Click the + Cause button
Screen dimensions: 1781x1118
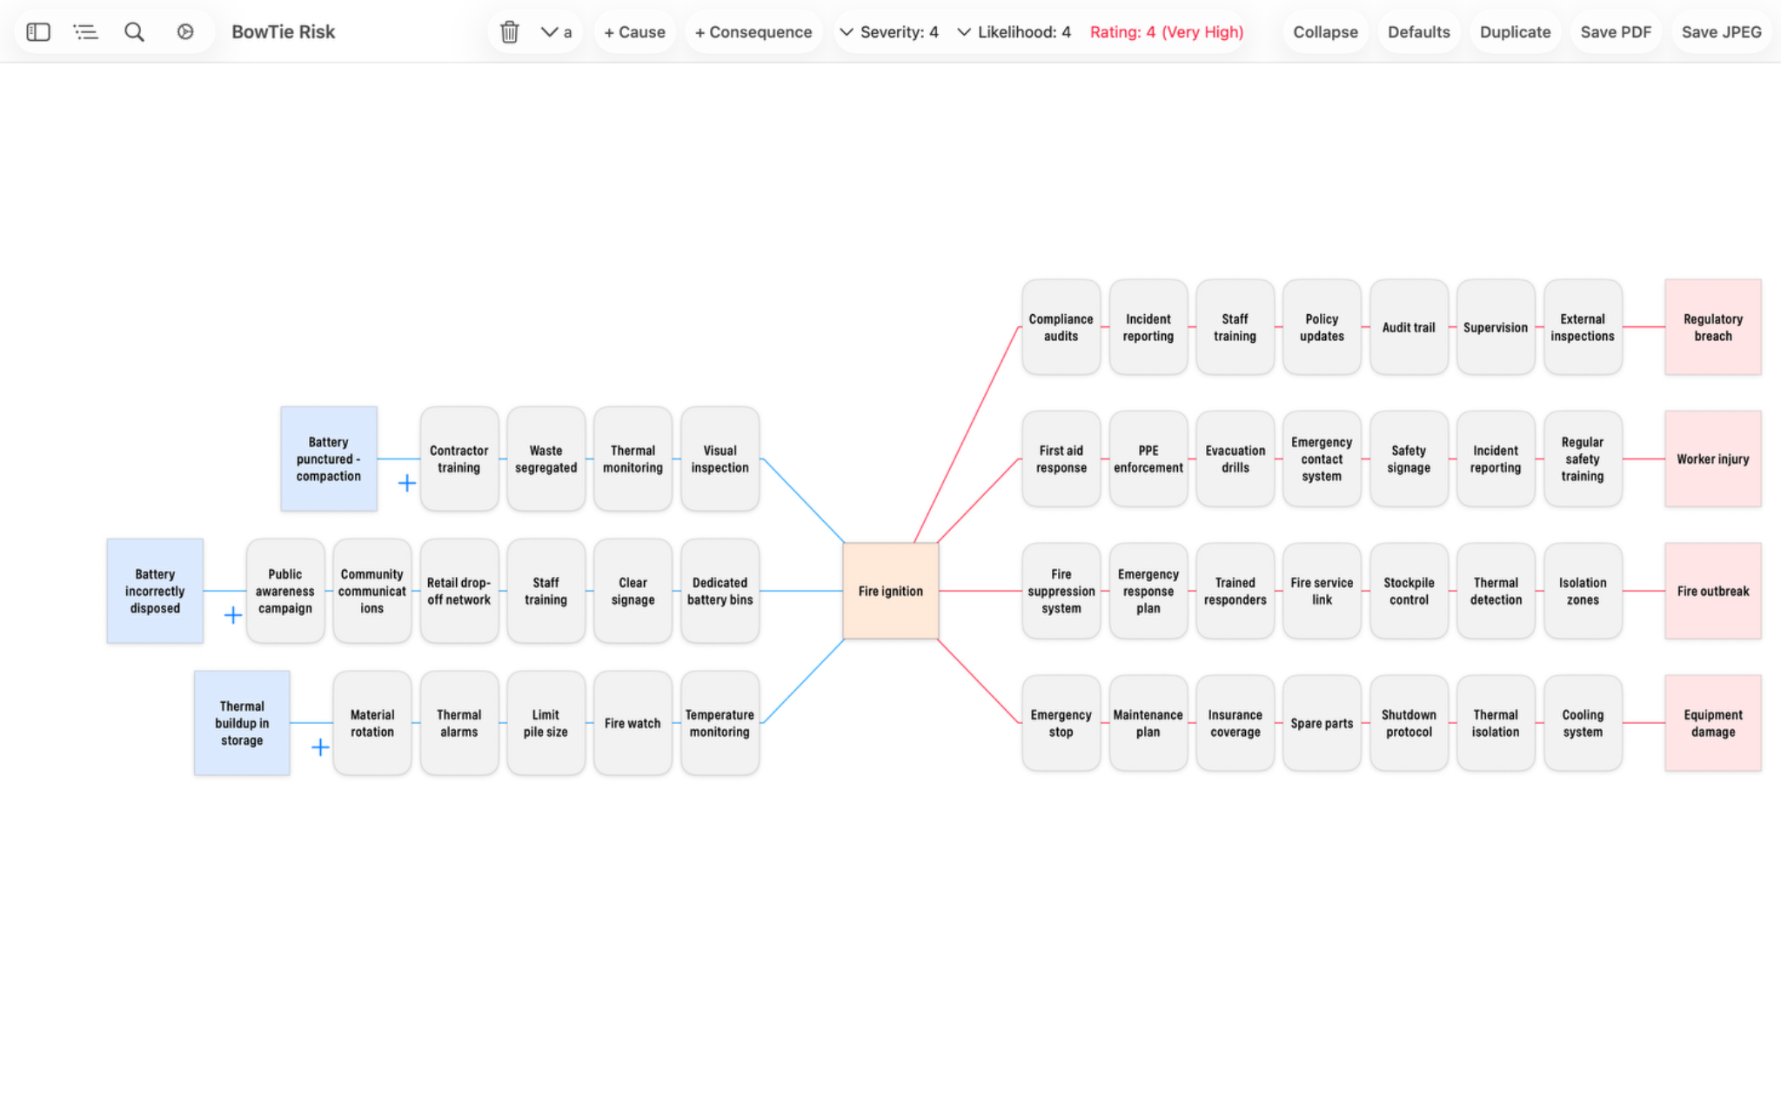tap(635, 32)
